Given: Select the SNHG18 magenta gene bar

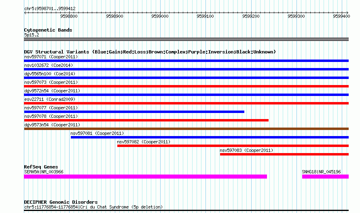Looking at the screenshot, I should [325, 177].
